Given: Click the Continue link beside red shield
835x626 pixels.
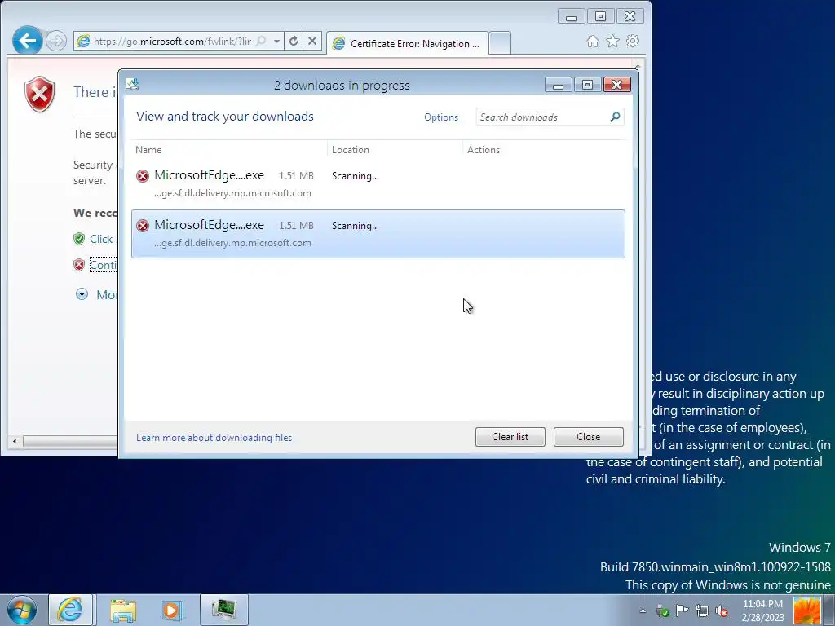Looking at the screenshot, I should (103, 265).
